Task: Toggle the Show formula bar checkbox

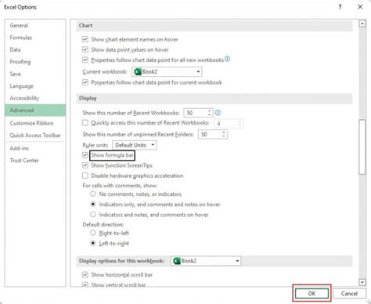Action: pos(85,155)
